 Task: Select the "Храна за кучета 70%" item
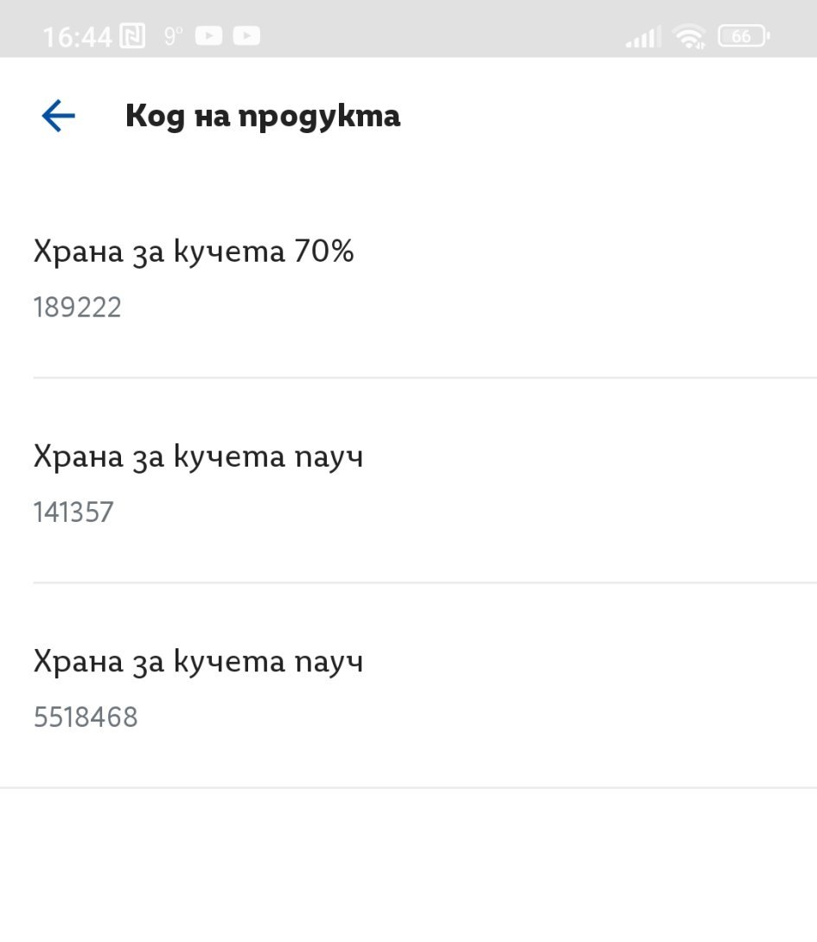[x=194, y=252]
